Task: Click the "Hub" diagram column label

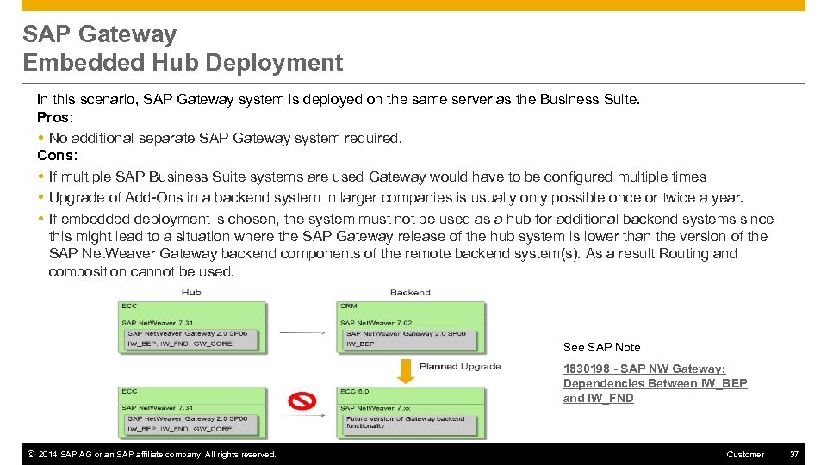Action: point(191,292)
